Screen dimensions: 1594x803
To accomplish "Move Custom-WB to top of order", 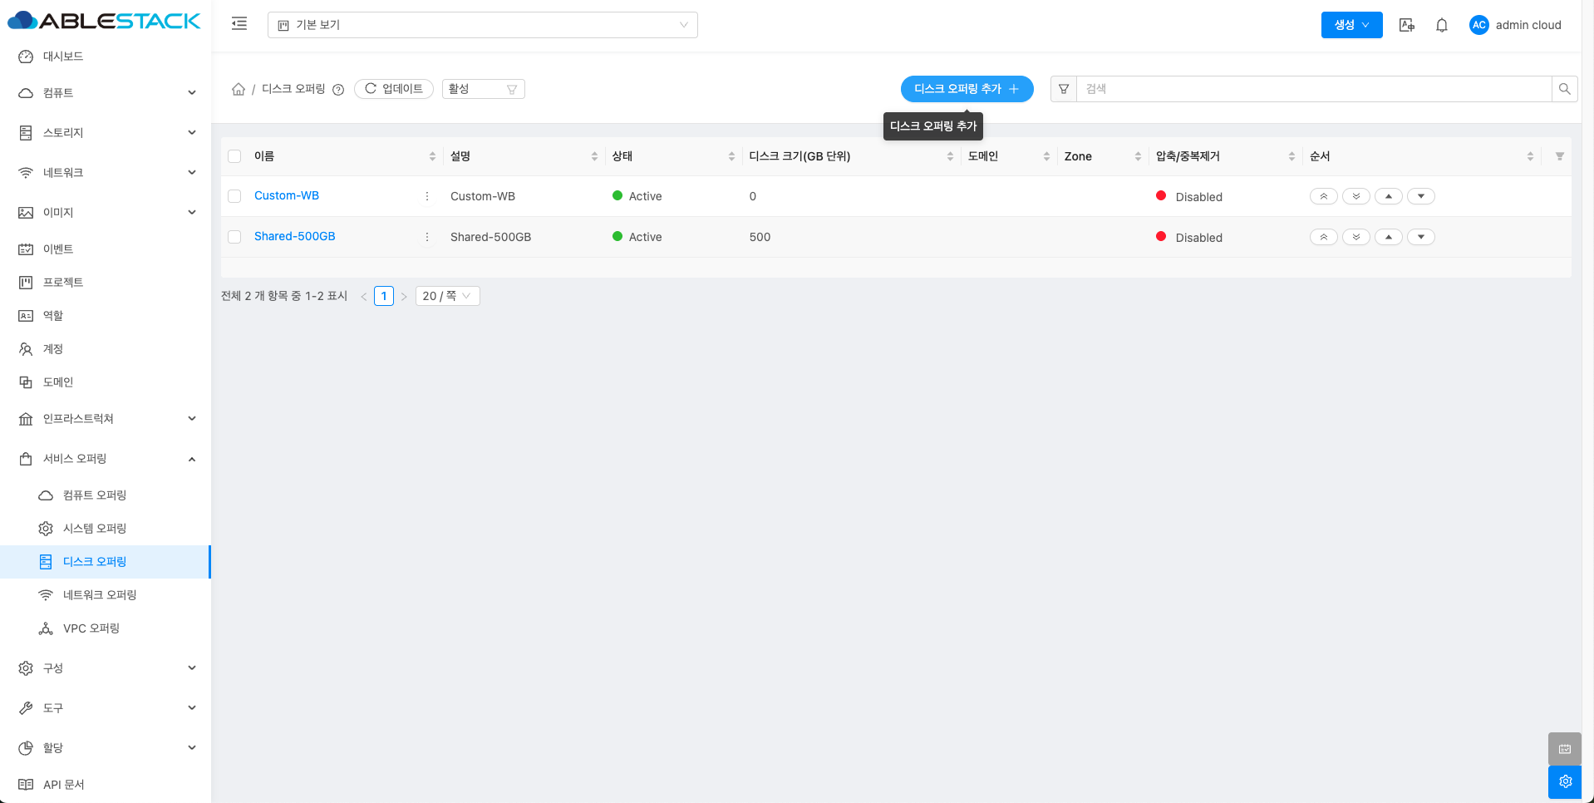I will pyautogui.click(x=1323, y=196).
